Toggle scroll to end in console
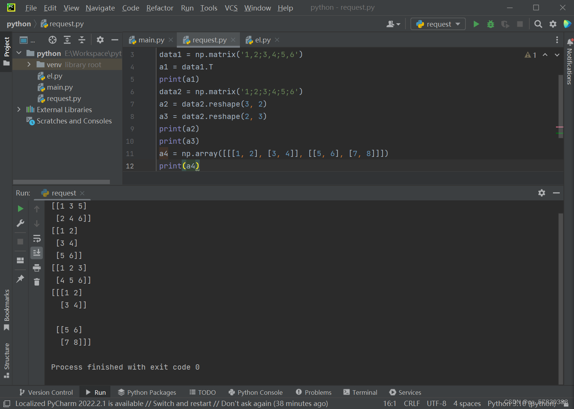Viewport: 574px width, 409px height. click(37, 253)
